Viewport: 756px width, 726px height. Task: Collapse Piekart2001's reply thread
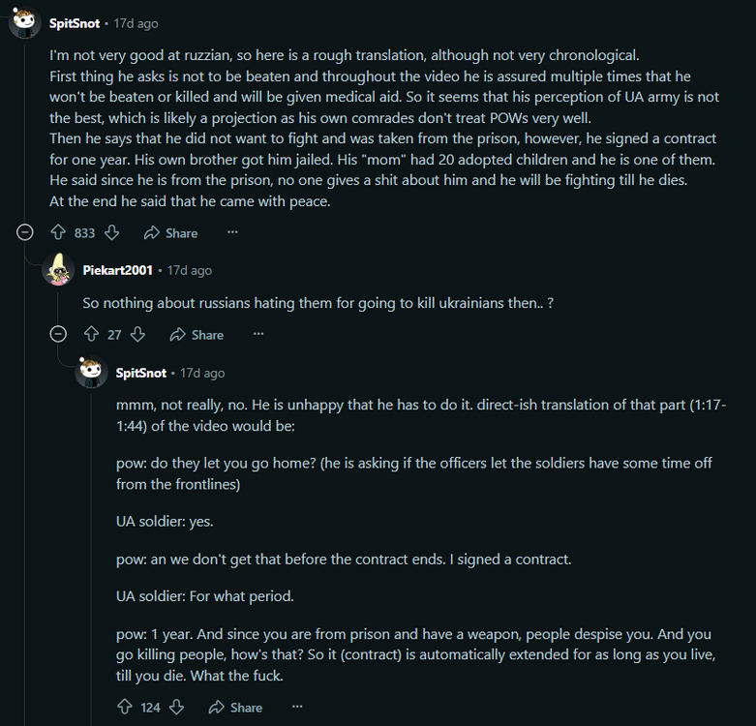(x=58, y=334)
